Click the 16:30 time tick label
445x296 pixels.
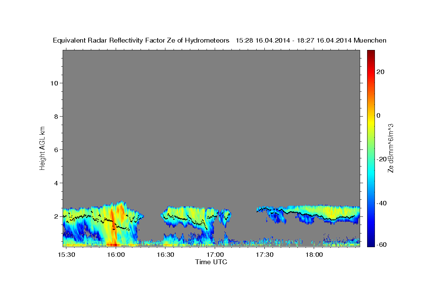point(165,255)
